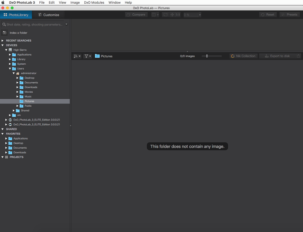
Task: Switch to the Customize tab
Action: (48, 15)
